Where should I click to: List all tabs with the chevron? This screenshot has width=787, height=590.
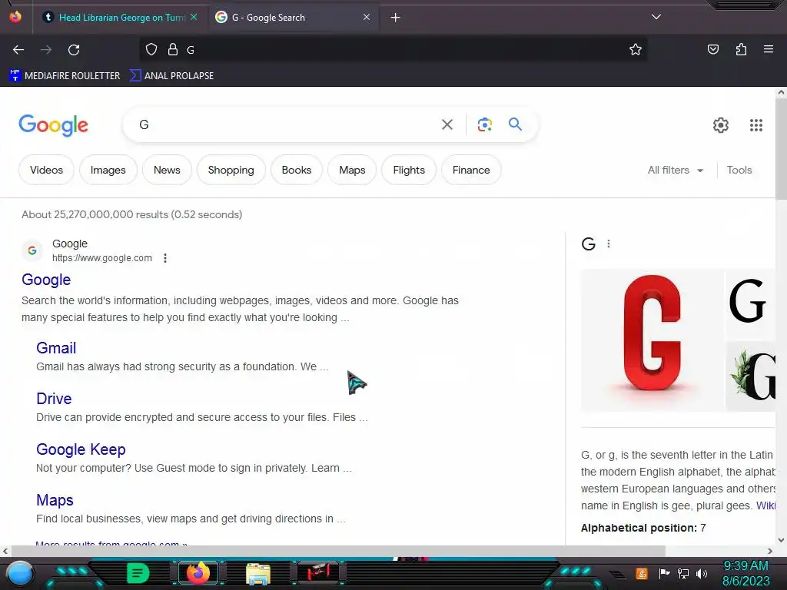pyautogui.click(x=656, y=17)
